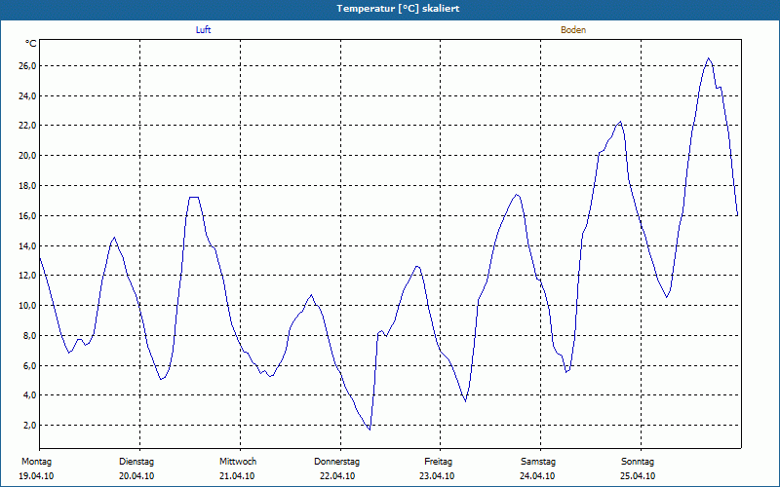The height and width of the screenshot is (487, 780).
Task: Click the 2,0 y-axis value
Action: click(30, 426)
